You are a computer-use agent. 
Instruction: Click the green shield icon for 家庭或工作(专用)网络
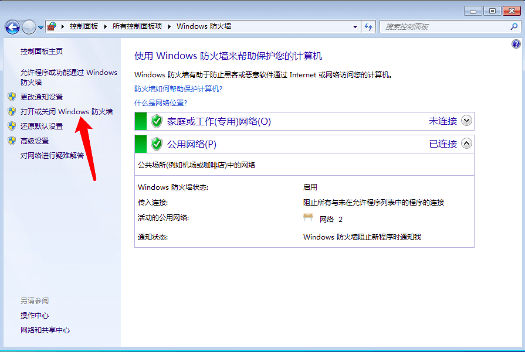click(x=157, y=121)
